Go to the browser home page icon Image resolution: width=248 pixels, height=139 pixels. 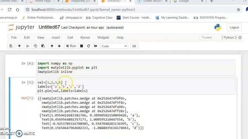point(17,10)
